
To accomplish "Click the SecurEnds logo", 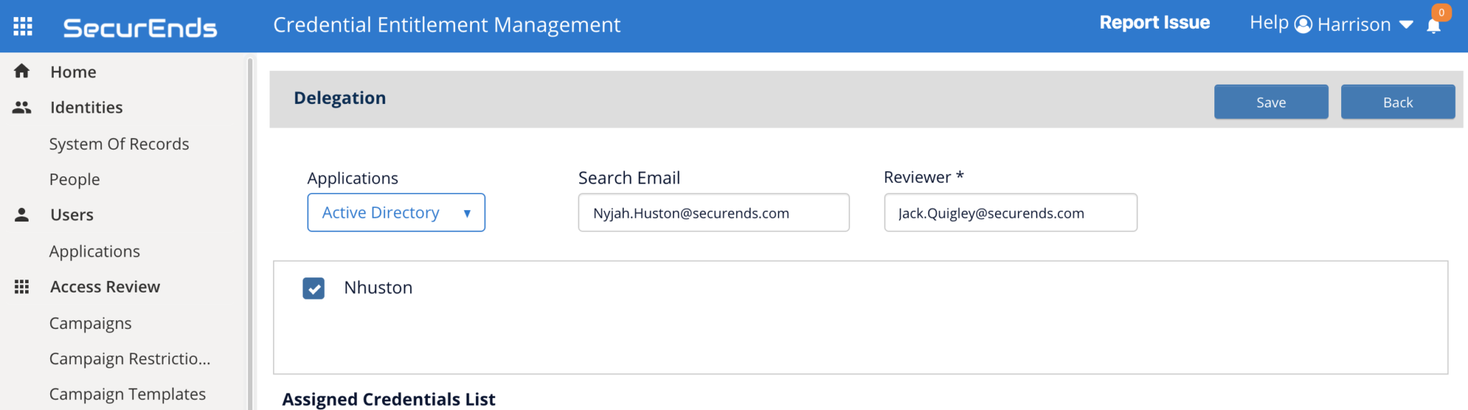I will point(140,28).
